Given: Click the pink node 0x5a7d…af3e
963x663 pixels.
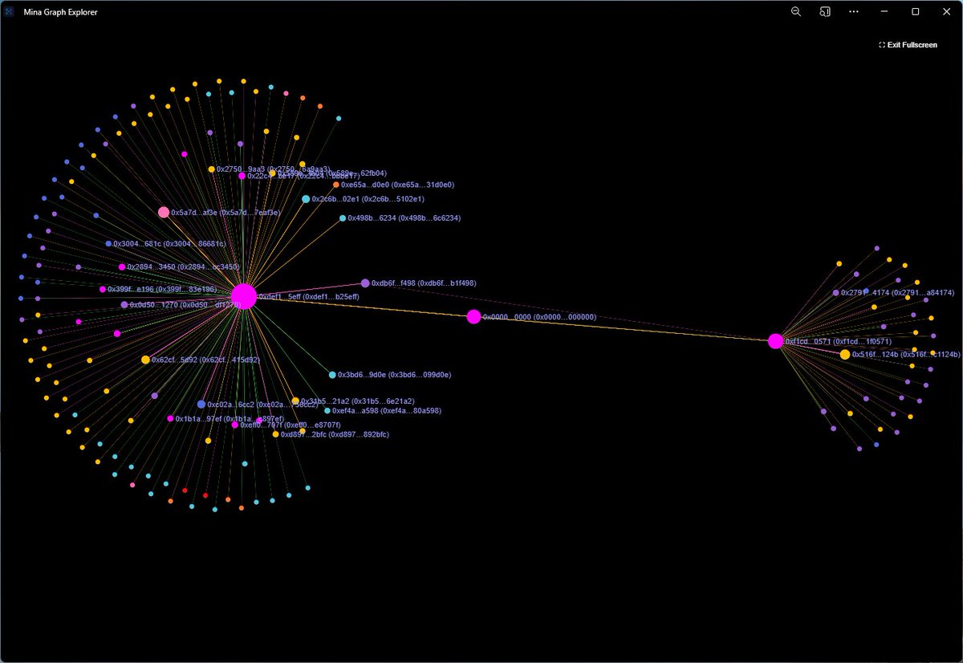Looking at the screenshot, I should 164,213.
